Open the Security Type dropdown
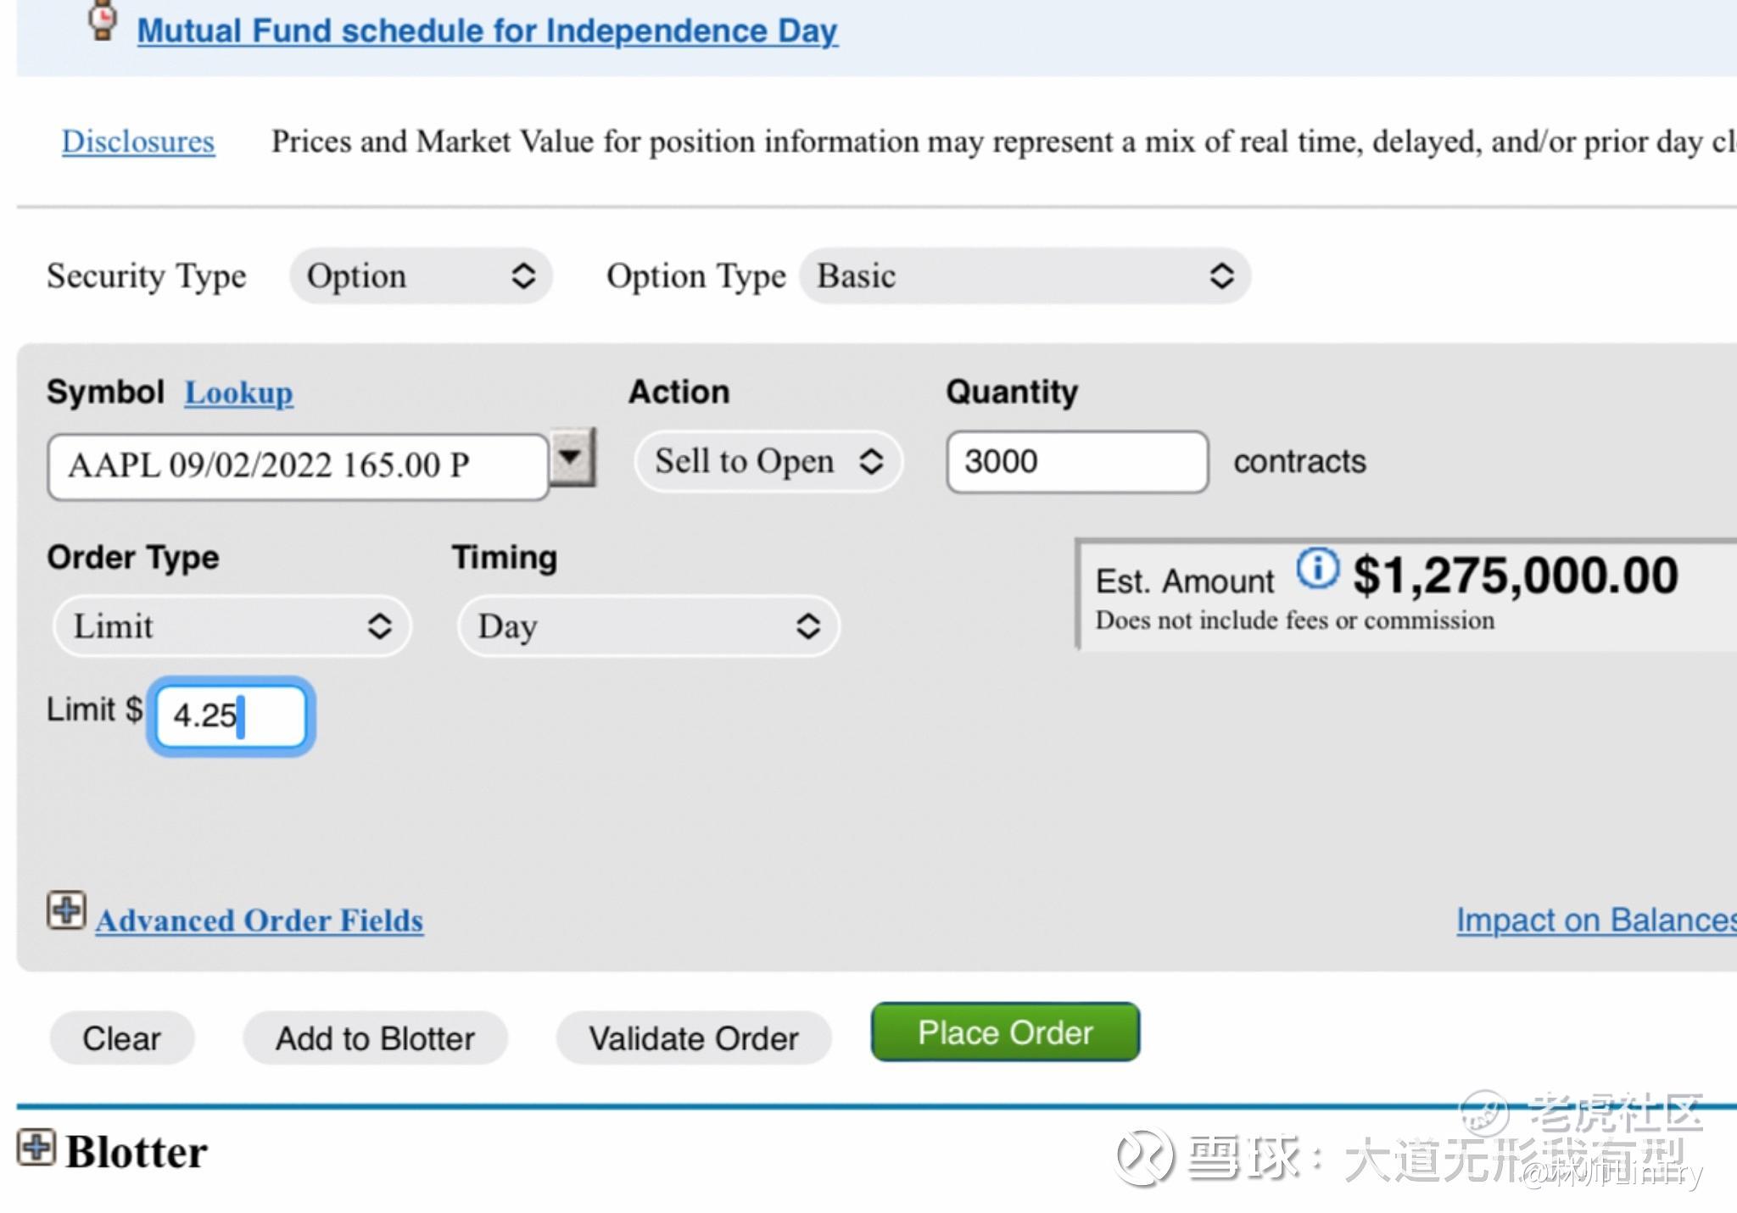This screenshot has height=1213, width=1737. coord(421,276)
